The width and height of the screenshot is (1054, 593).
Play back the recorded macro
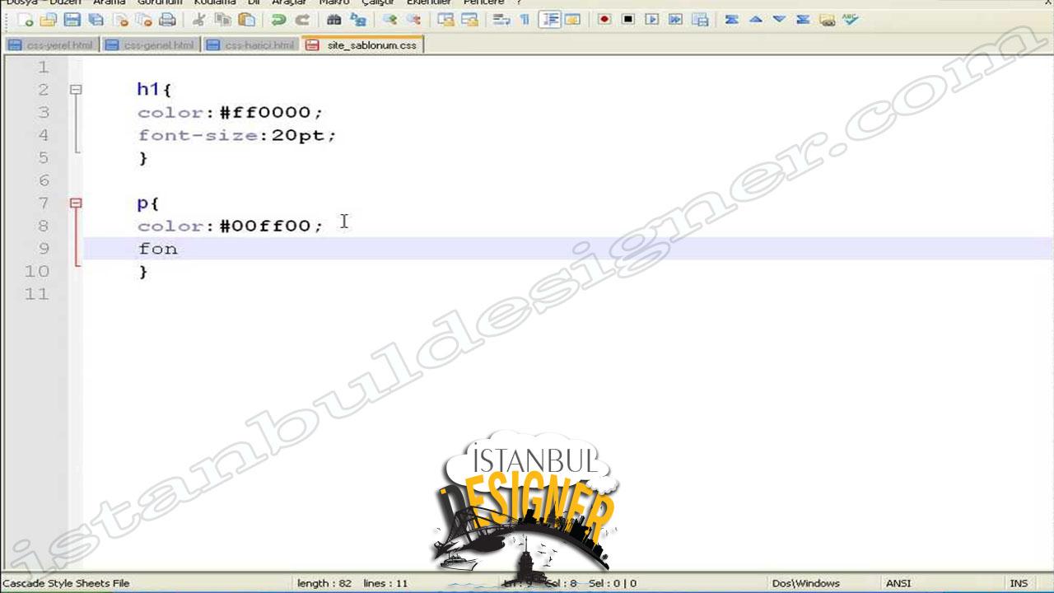coord(651,20)
